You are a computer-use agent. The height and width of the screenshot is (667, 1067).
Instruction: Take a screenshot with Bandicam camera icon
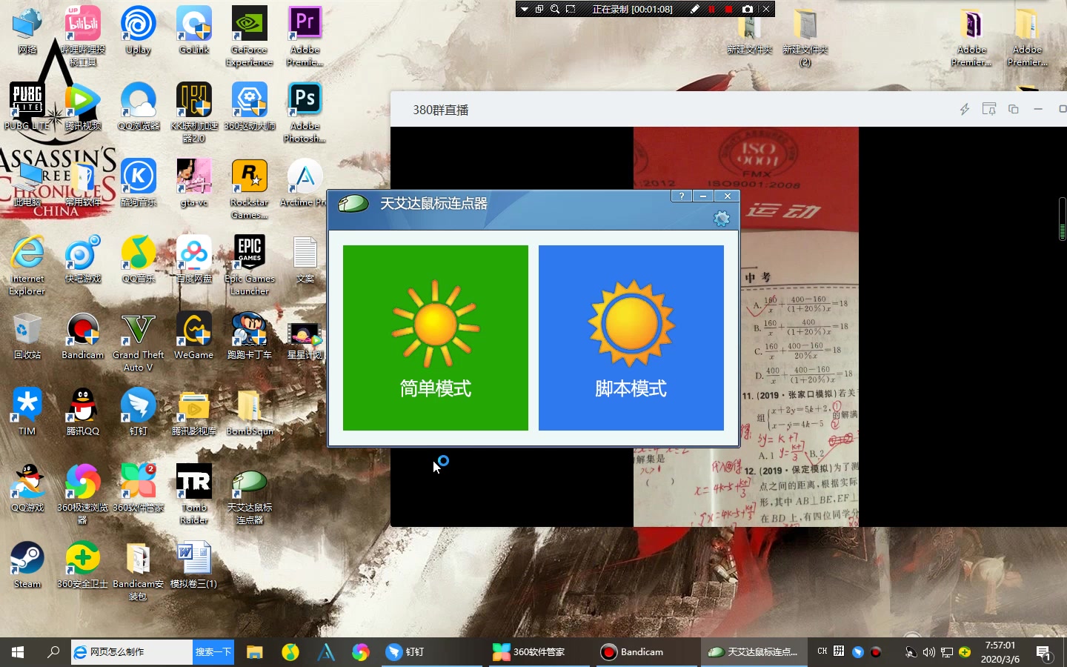[748, 9]
